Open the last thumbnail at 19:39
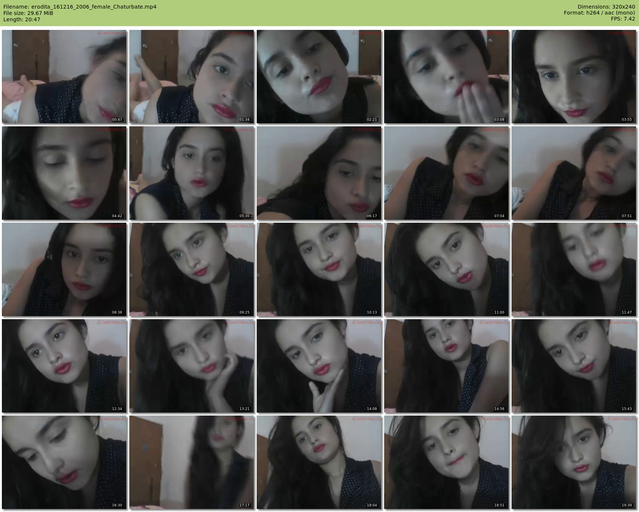 574,462
